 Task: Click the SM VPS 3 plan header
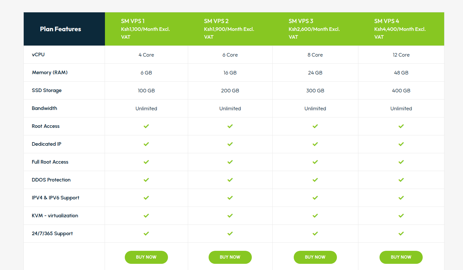(x=315, y=29)
